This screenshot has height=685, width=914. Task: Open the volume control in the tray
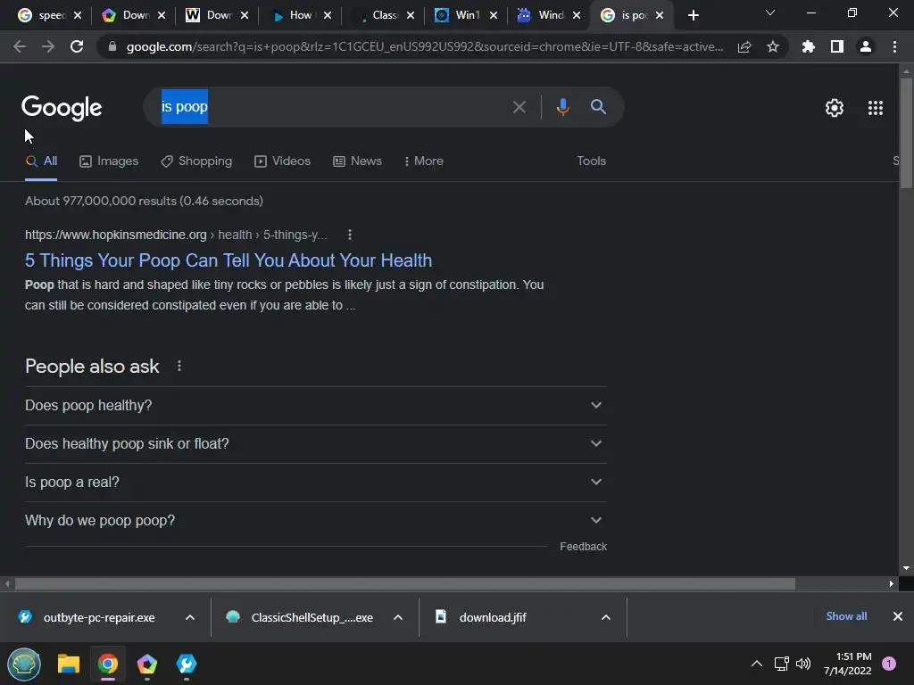pyautogui.click(x=803, y=664)
